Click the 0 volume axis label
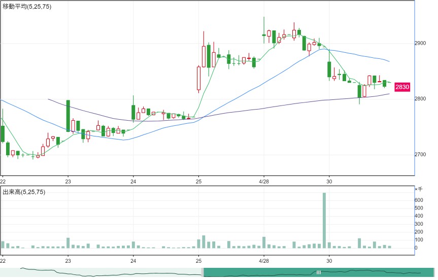Viewport: 438px width, 280px height. (416, 248)
